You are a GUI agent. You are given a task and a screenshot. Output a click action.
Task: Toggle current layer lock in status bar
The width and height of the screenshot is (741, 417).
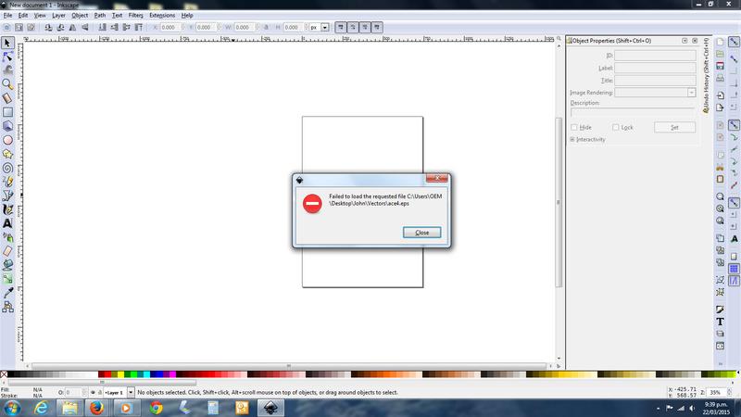[99, 392]
